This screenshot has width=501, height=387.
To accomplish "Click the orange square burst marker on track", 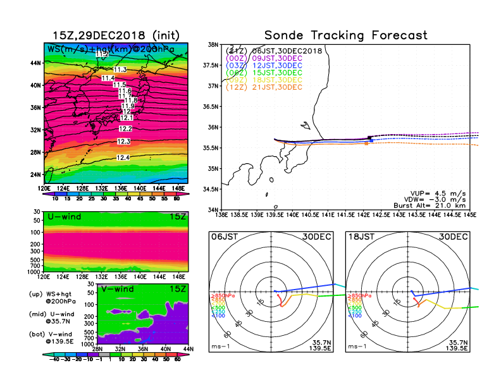I will point(366,144).
